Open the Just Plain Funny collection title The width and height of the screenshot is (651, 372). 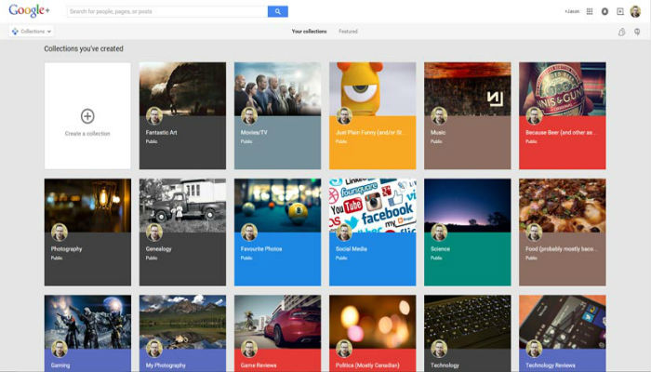point(371,132)
